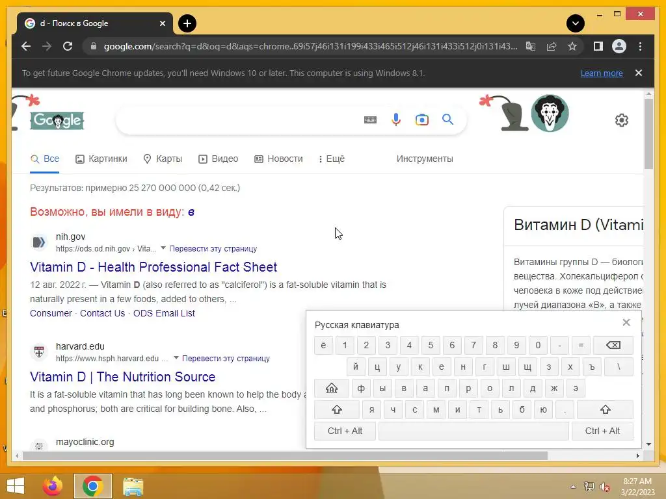The image size is (666, 499).
Task: Click the horizontal page scrollbar thumb
Action: point(285,455)
